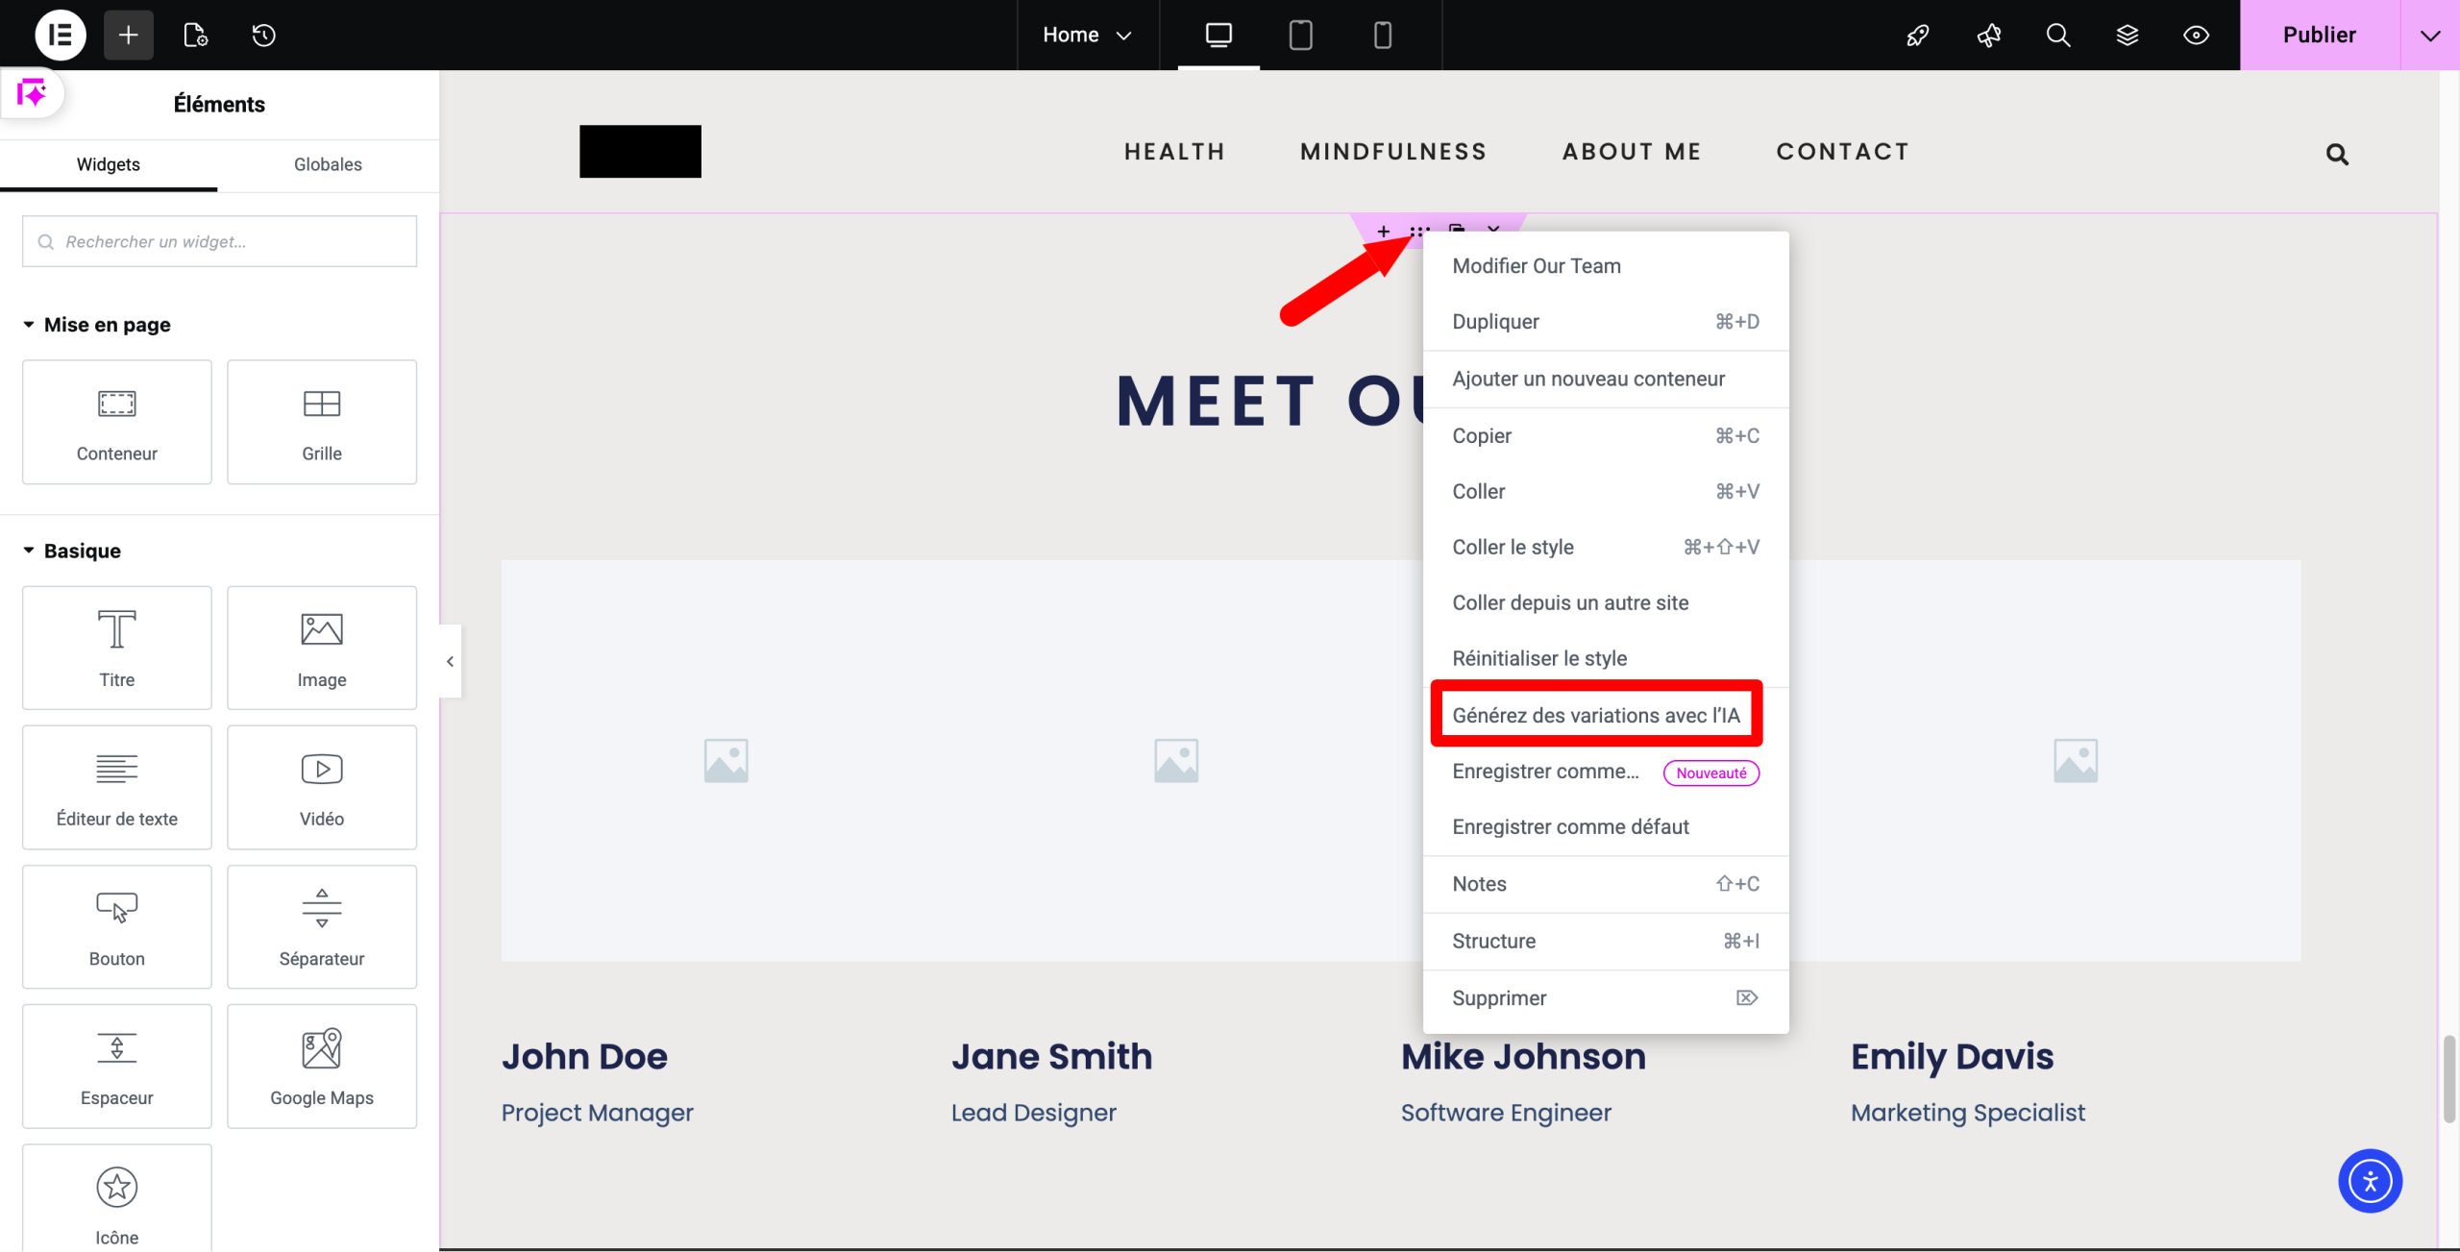Click John Doe's image placeholder
This screenshot has width=2460, height=1252.
tap(726, 760)
